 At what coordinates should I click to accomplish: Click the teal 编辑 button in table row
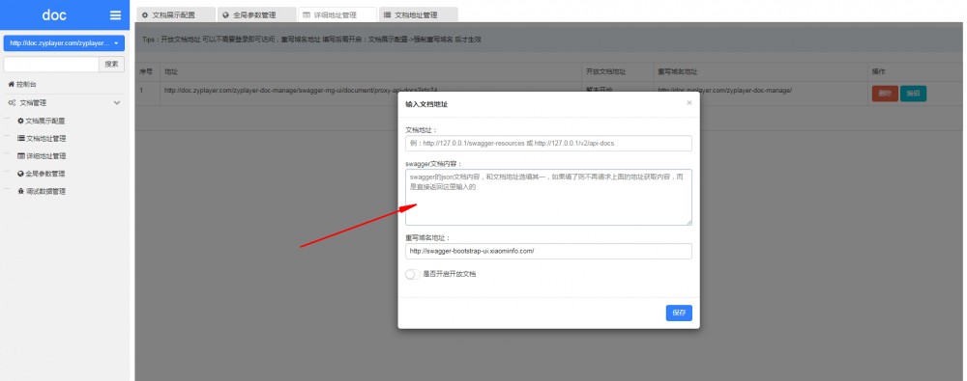(x=914, y=94)
